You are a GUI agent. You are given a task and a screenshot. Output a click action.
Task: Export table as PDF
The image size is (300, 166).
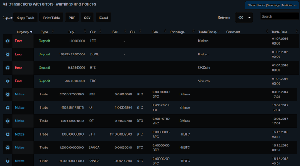click(72, 18)
